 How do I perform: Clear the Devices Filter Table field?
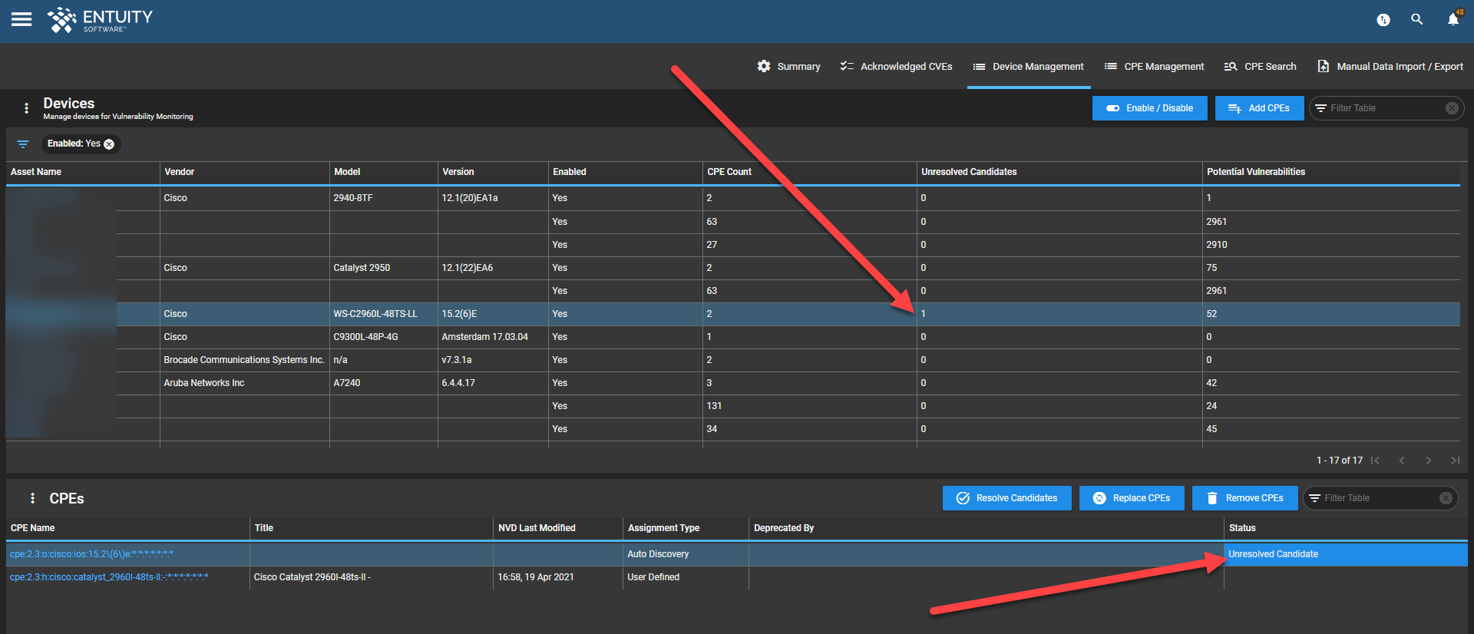pos(1452,108)
